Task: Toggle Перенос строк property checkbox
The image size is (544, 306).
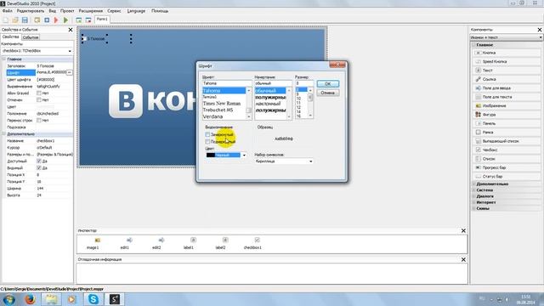Action: tap(39, 121)
